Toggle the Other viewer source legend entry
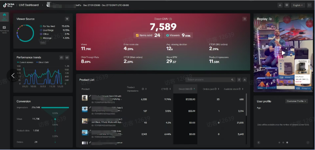This screenshot has height=150, width=315. 44,34
